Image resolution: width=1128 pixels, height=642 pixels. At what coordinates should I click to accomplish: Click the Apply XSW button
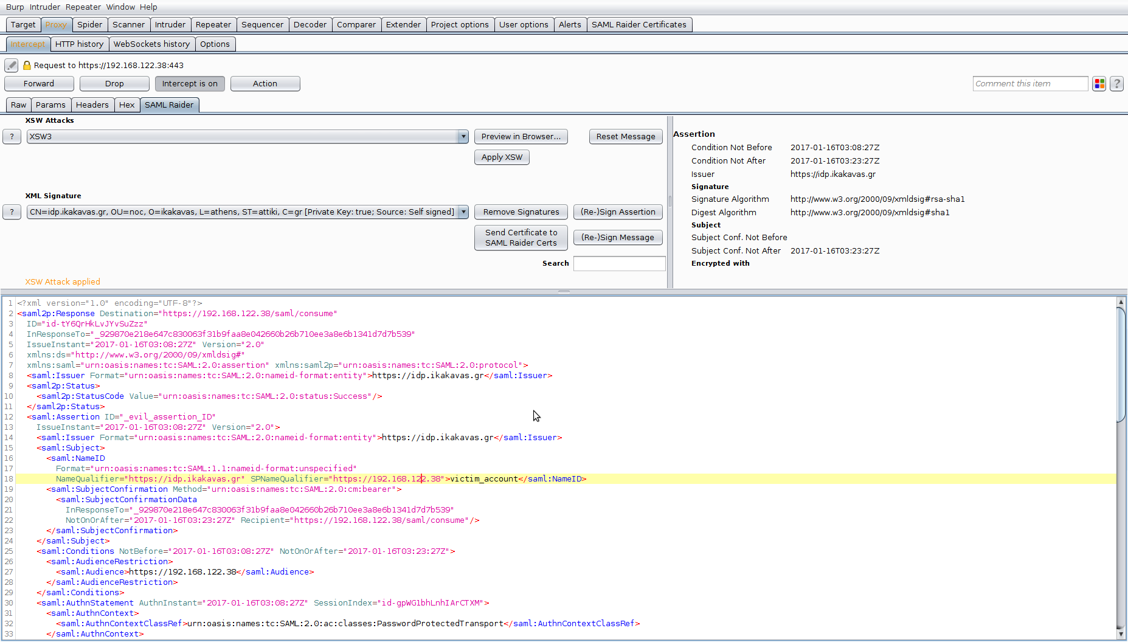coord(502,157)
